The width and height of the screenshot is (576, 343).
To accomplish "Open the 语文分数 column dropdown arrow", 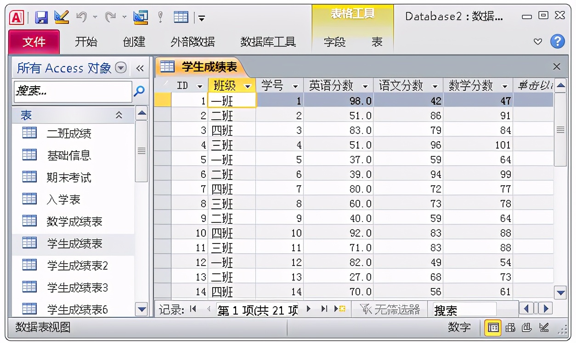I will [435, 86].
